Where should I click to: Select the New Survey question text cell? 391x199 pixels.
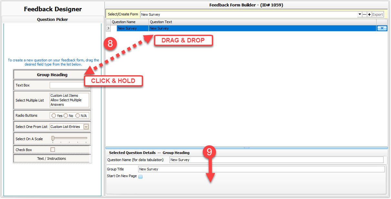262,28
